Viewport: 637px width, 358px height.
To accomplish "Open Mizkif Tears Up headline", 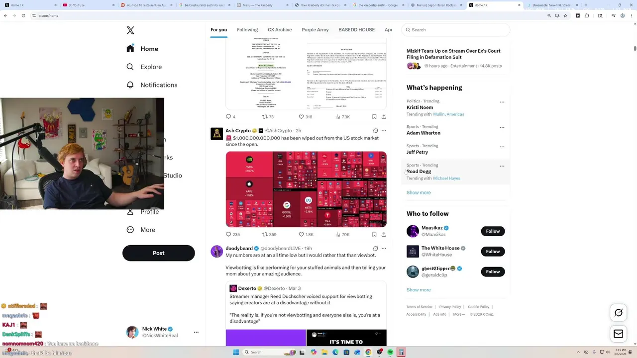I will [453, 54].
